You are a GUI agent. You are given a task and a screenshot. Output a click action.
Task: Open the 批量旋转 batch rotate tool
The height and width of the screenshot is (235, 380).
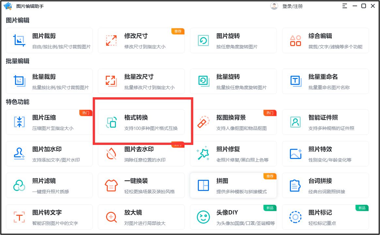(x=233, y=81)
